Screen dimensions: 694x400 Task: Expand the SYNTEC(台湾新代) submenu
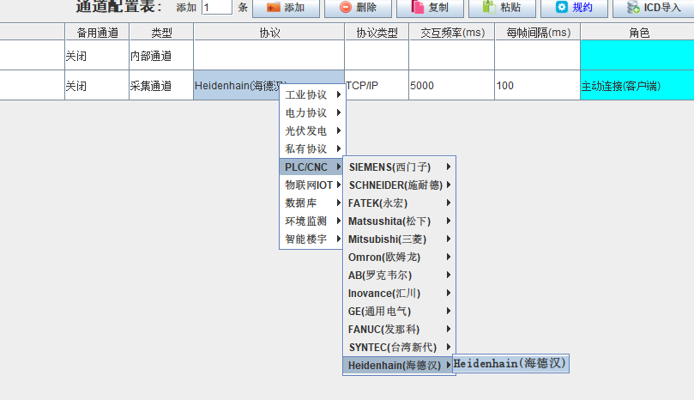tap(399, 348)
